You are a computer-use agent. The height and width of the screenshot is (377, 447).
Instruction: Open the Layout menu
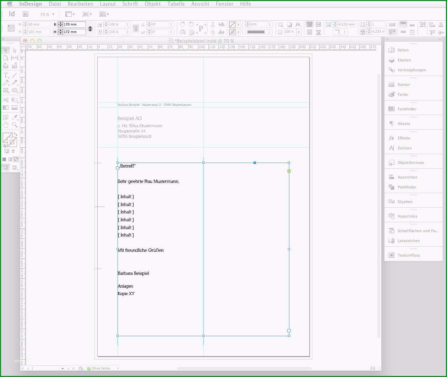coord(108,4)
